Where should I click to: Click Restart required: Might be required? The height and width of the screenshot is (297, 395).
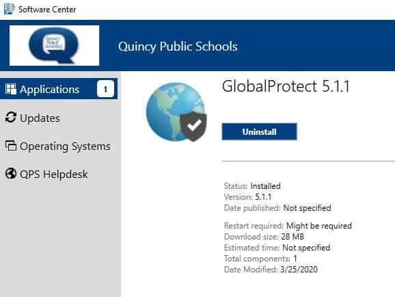coord(288,226)
